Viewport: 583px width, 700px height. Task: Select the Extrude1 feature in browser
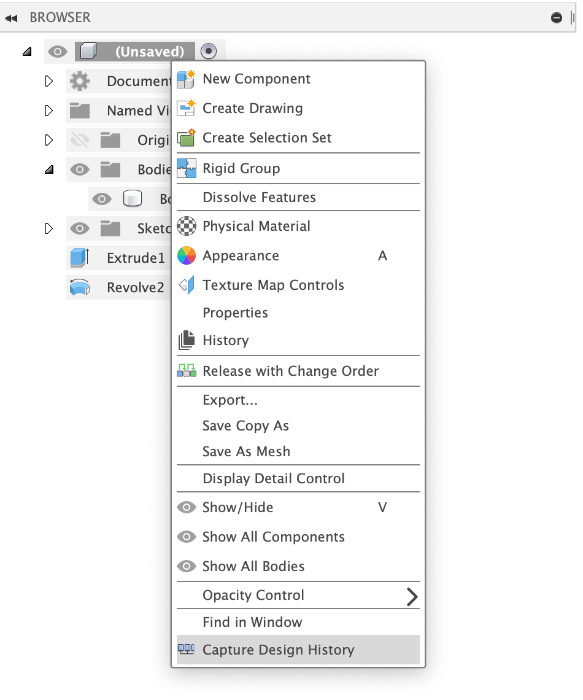click(136, 258)
